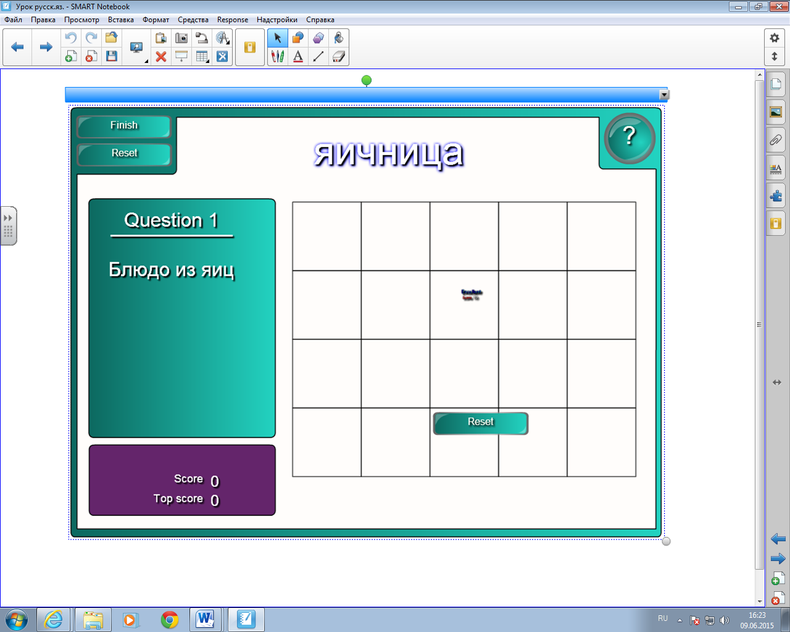Open the Attachments paperclip tab
This screenshot has width=790, height=632.
coord(776,140)
